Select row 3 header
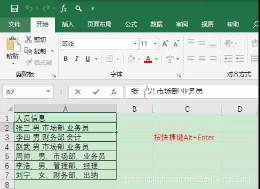The height and width of the screenshot is (189, 260). click(x=7, y=138)
